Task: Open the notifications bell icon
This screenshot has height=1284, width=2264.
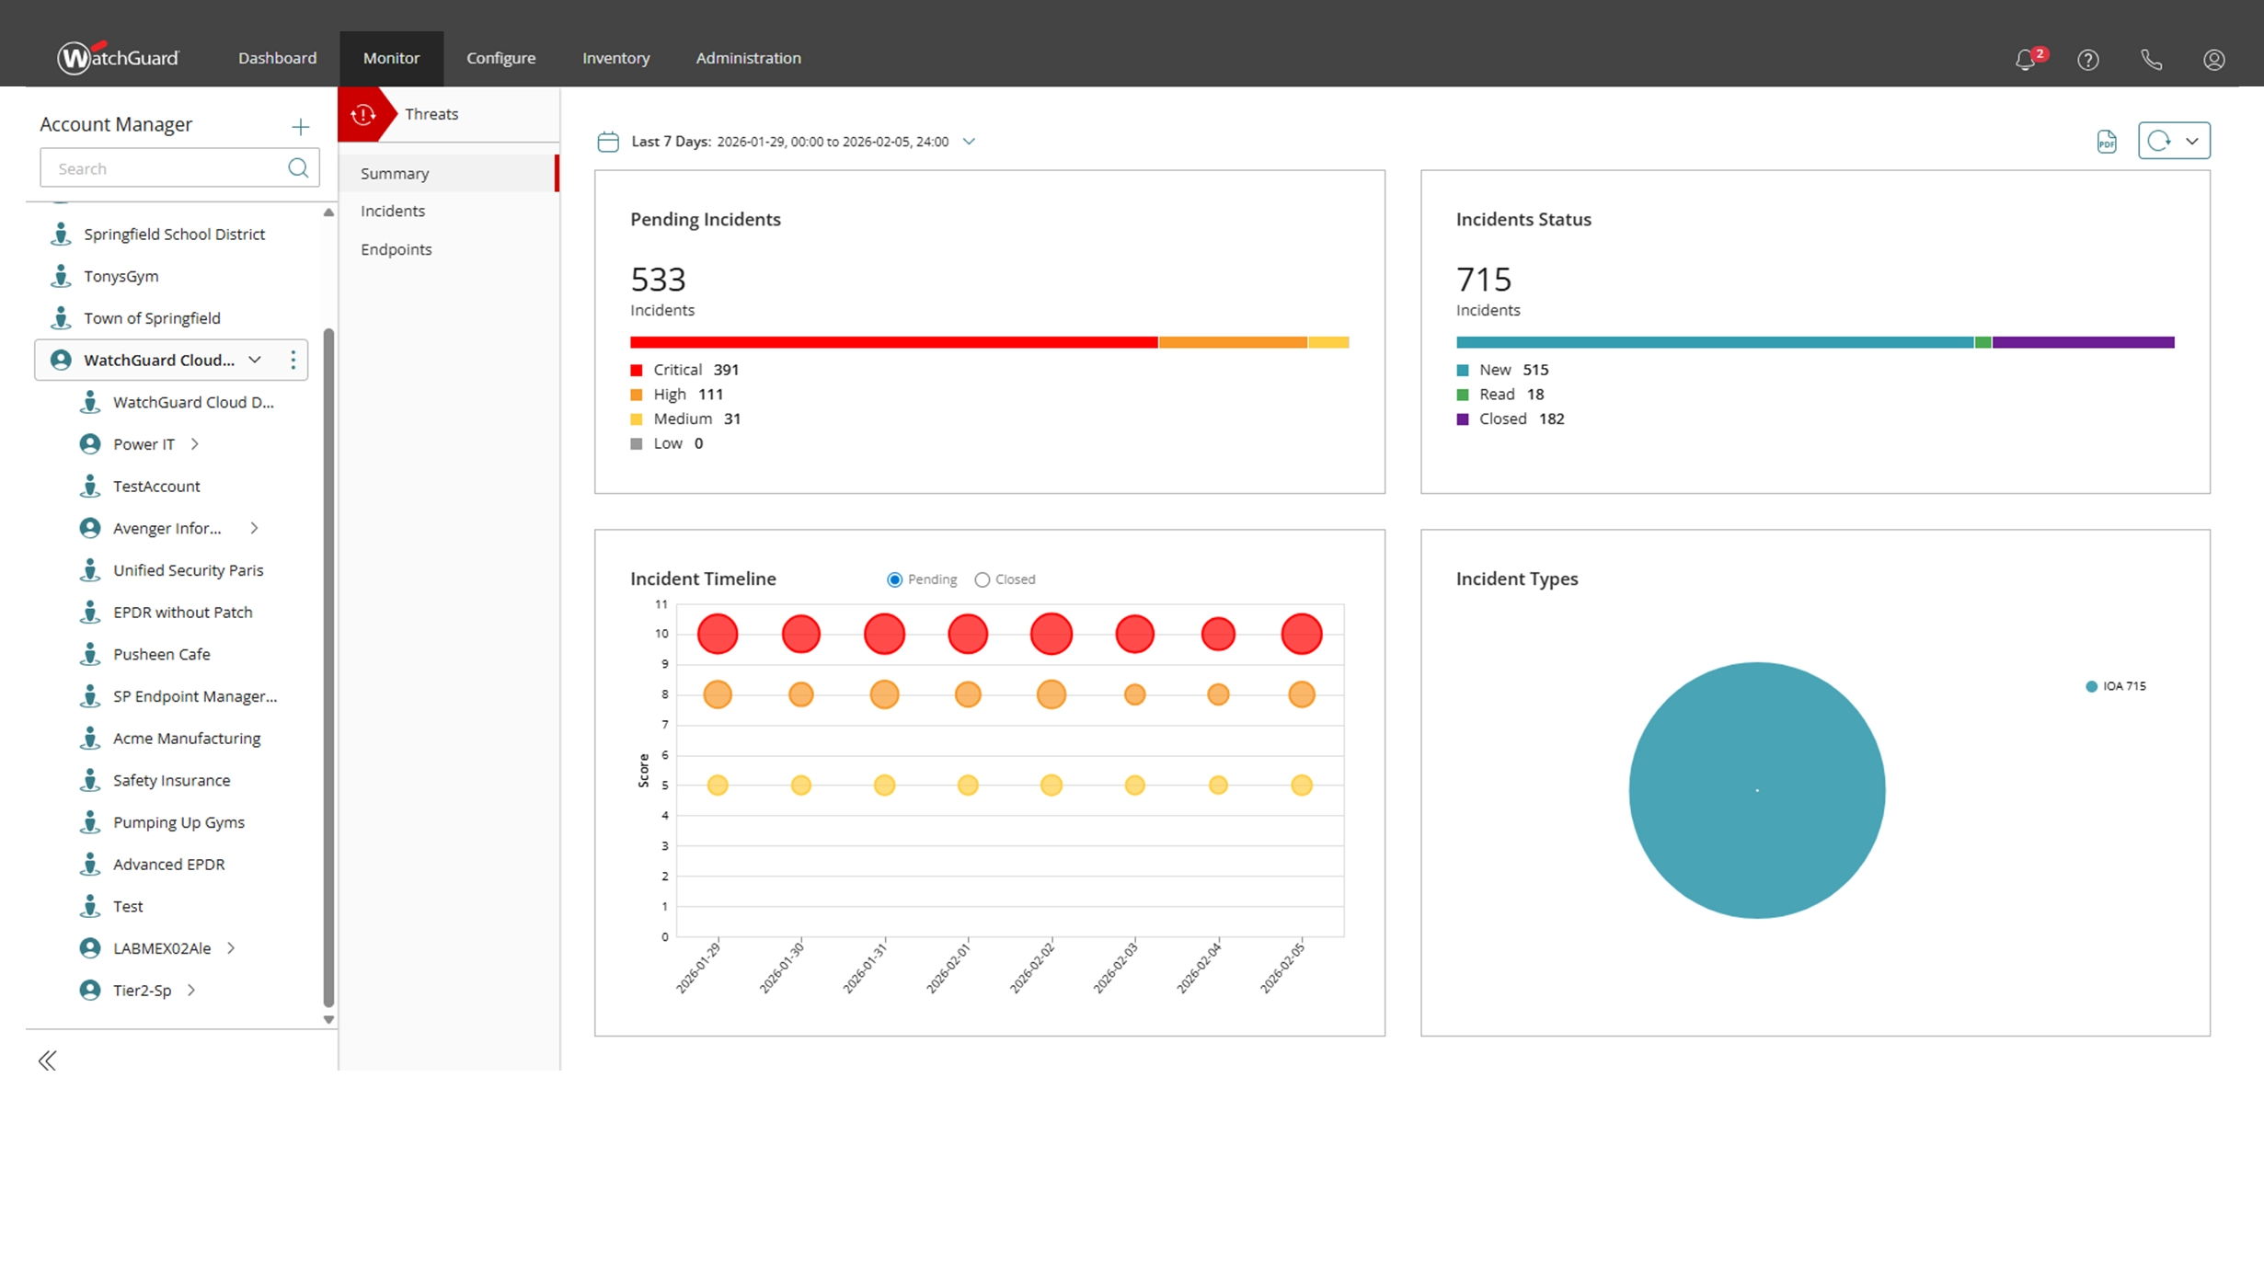Action: (x=2025, y=60)
